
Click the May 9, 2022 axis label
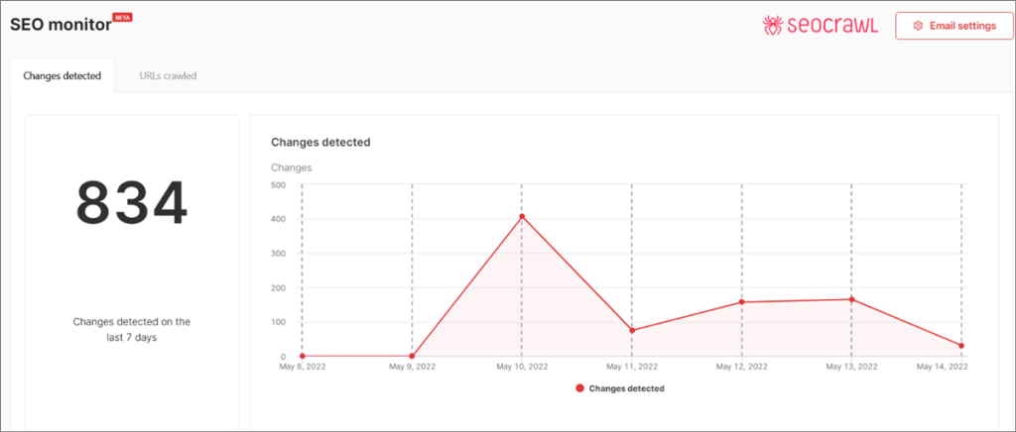[412, 367]
